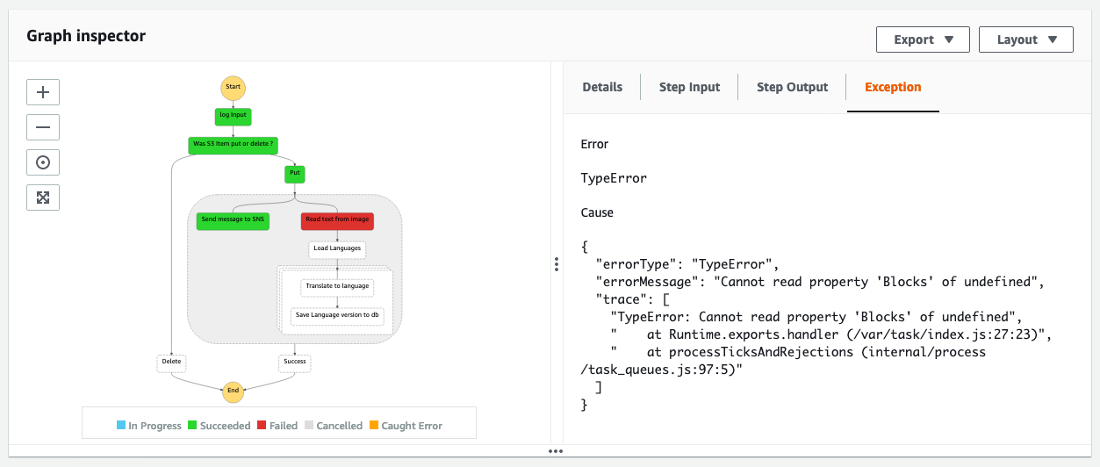Select the Send message to SNS node

point(232,221)
